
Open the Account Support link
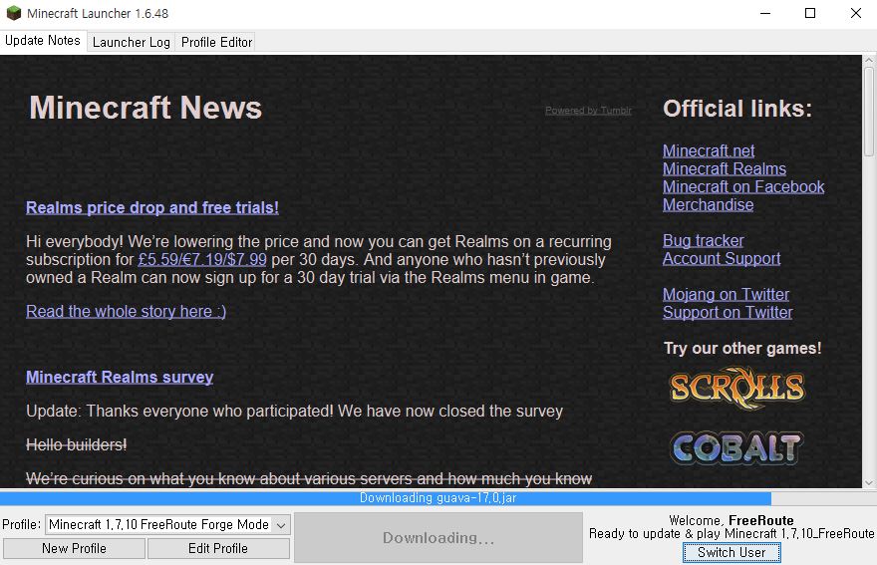(x=722, y=258)
